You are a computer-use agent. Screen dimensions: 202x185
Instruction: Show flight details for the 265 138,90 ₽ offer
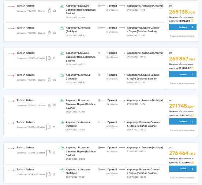click(x=182, y=36)
